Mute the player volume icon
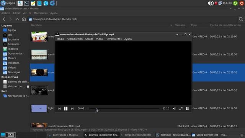Viewport: 245px width, 138px height. coord(175,108)
